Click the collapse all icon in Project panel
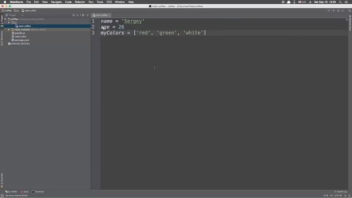 pyautogui.click(x=78, y=15)
